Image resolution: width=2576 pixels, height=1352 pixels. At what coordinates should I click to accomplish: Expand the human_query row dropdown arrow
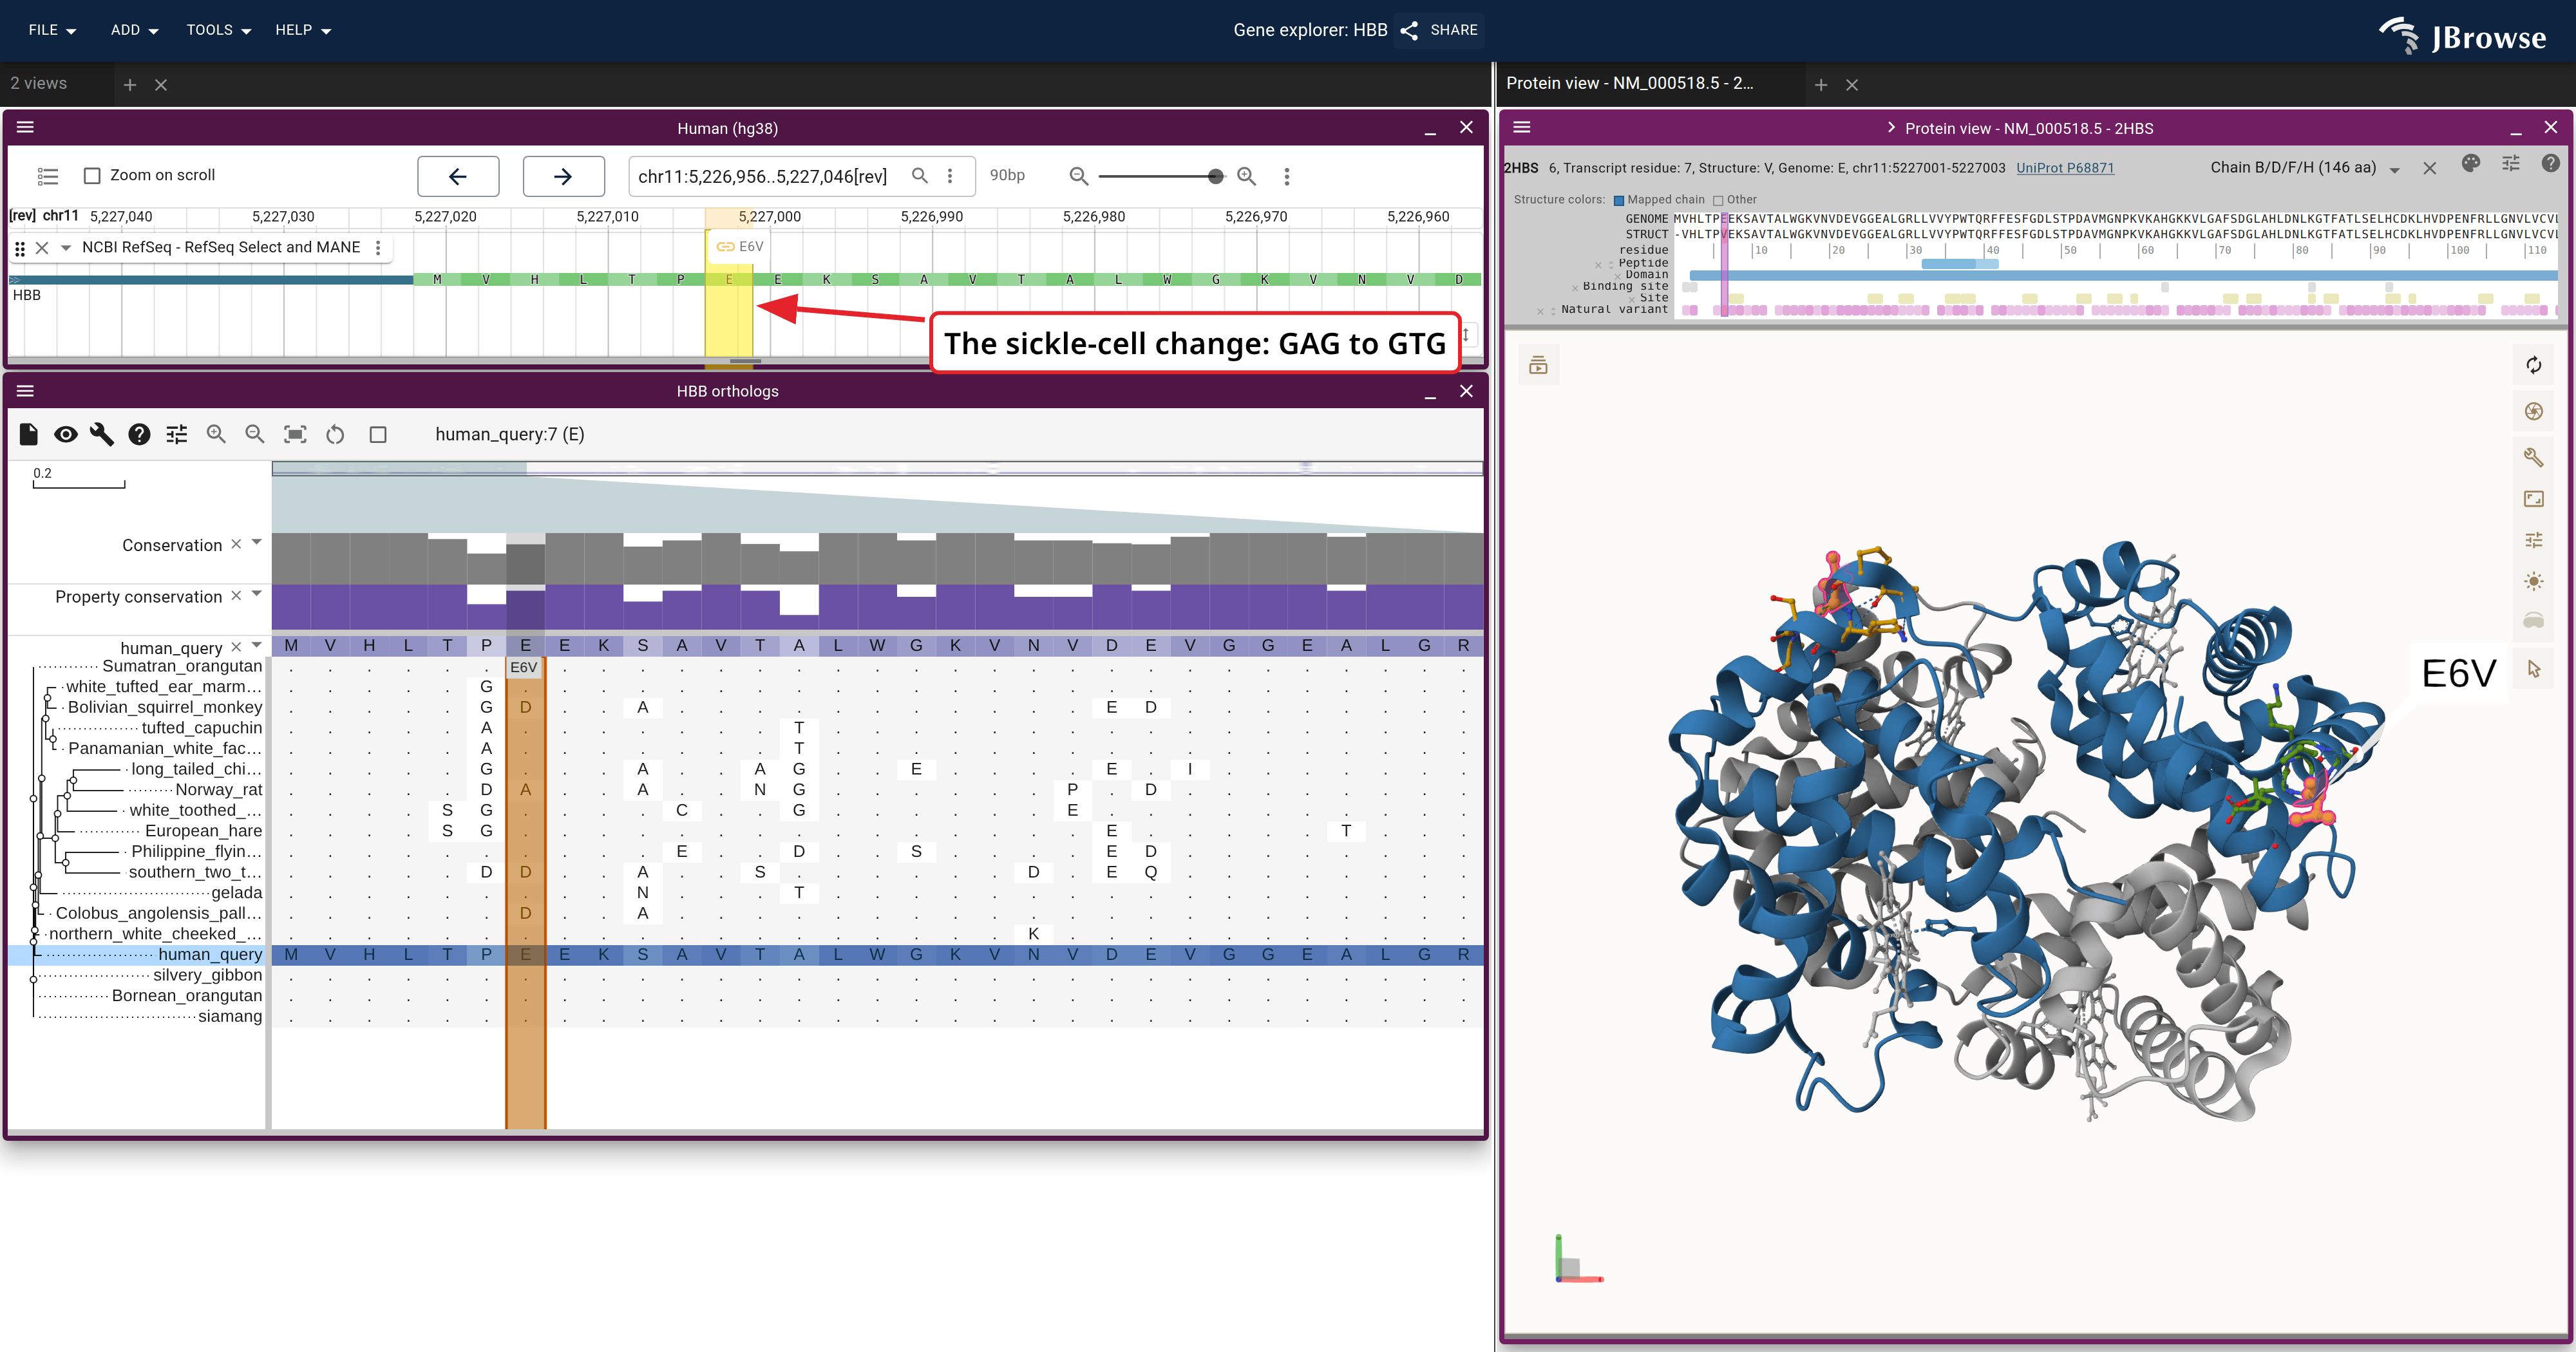(257, 645)
